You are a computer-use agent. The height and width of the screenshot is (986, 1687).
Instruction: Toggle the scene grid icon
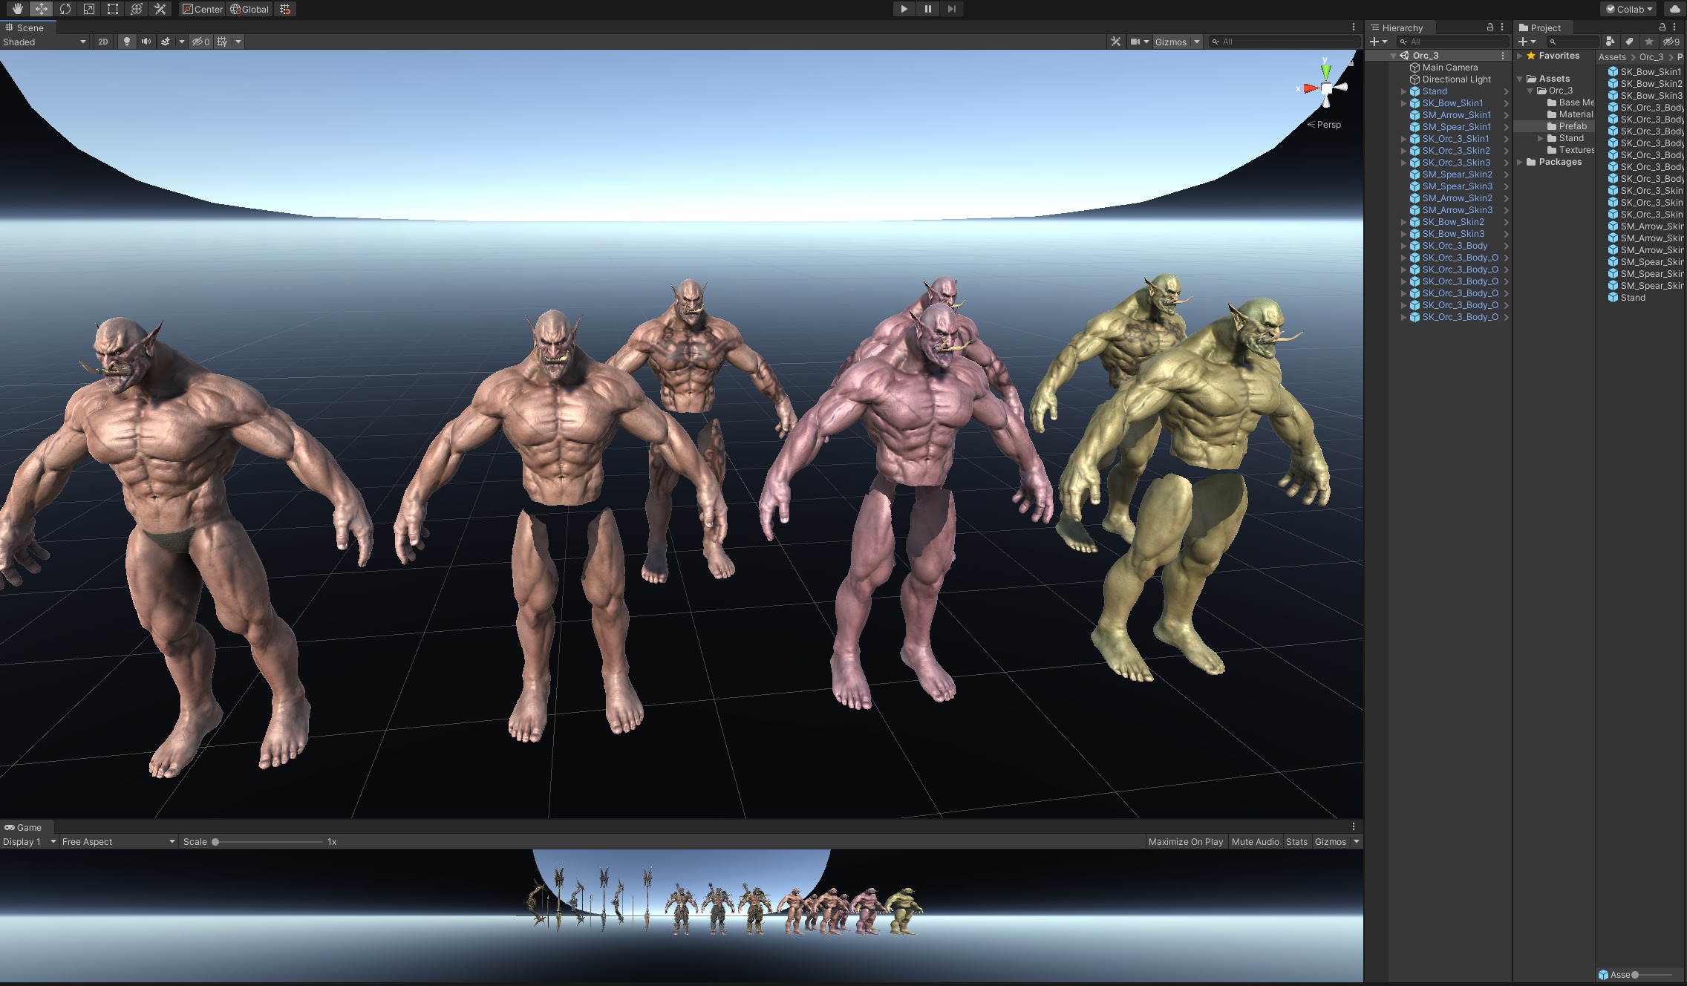pyautogui.click(x=222, y=42)
